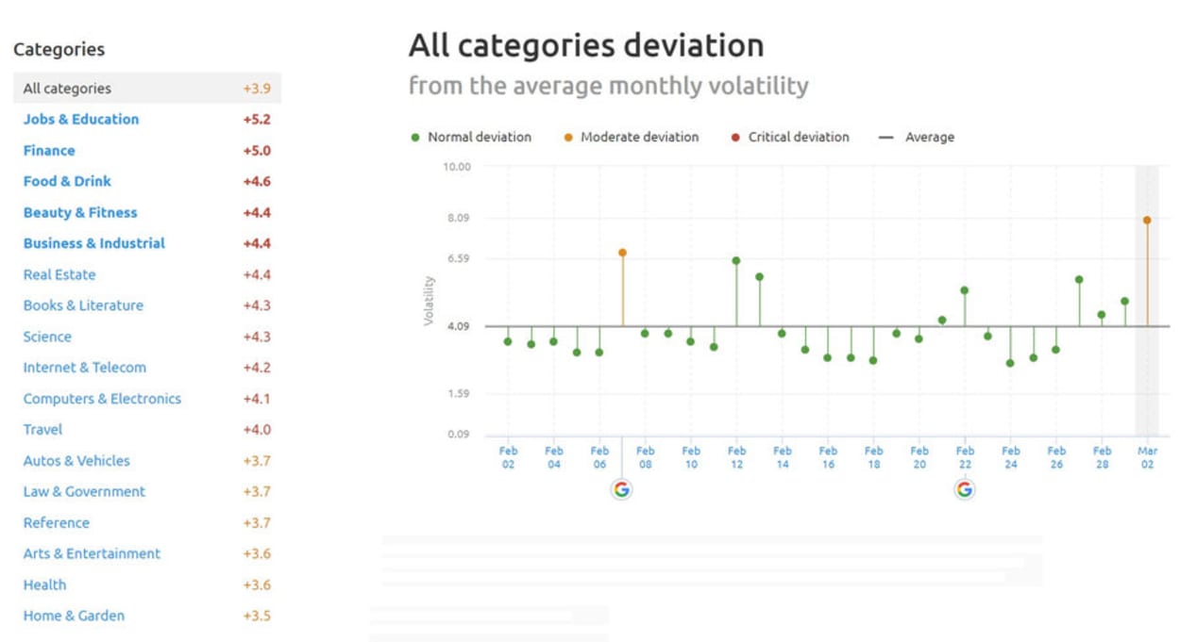
Task: Click the Feb 12 date axis label
Action: coord(736,458)
